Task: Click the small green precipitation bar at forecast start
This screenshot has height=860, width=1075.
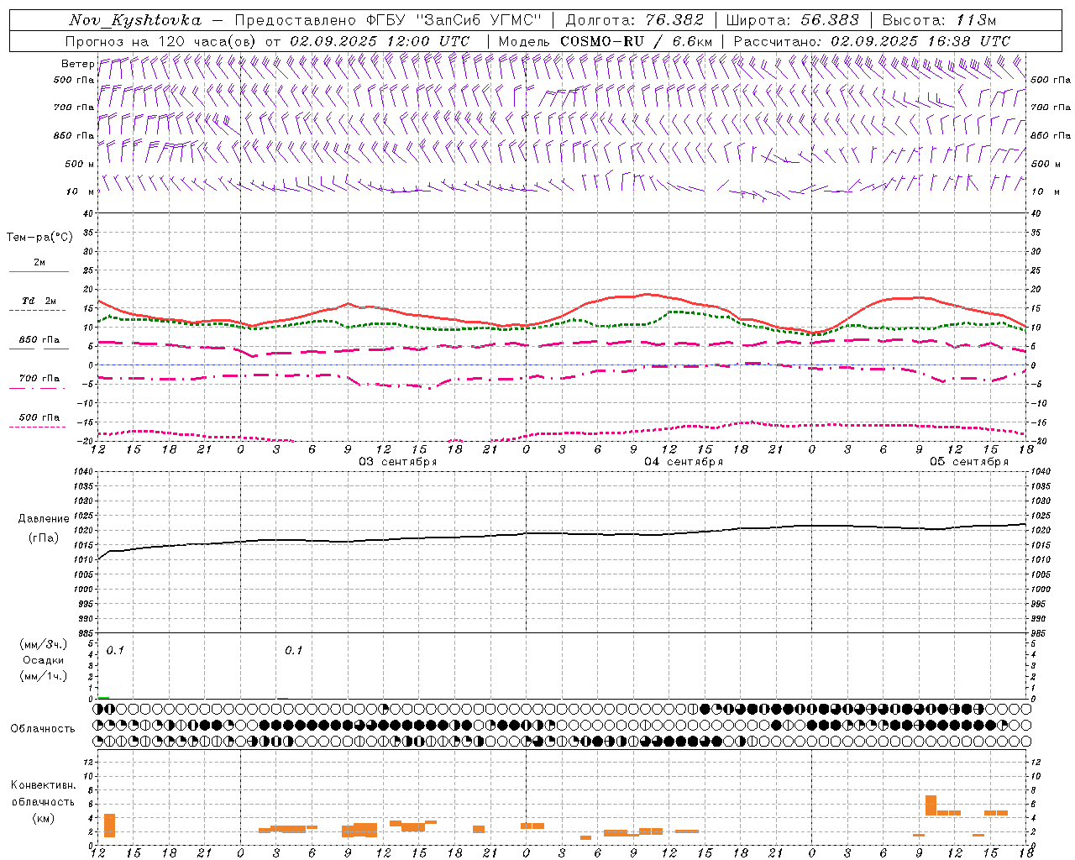Action: (x=103, y=697)
